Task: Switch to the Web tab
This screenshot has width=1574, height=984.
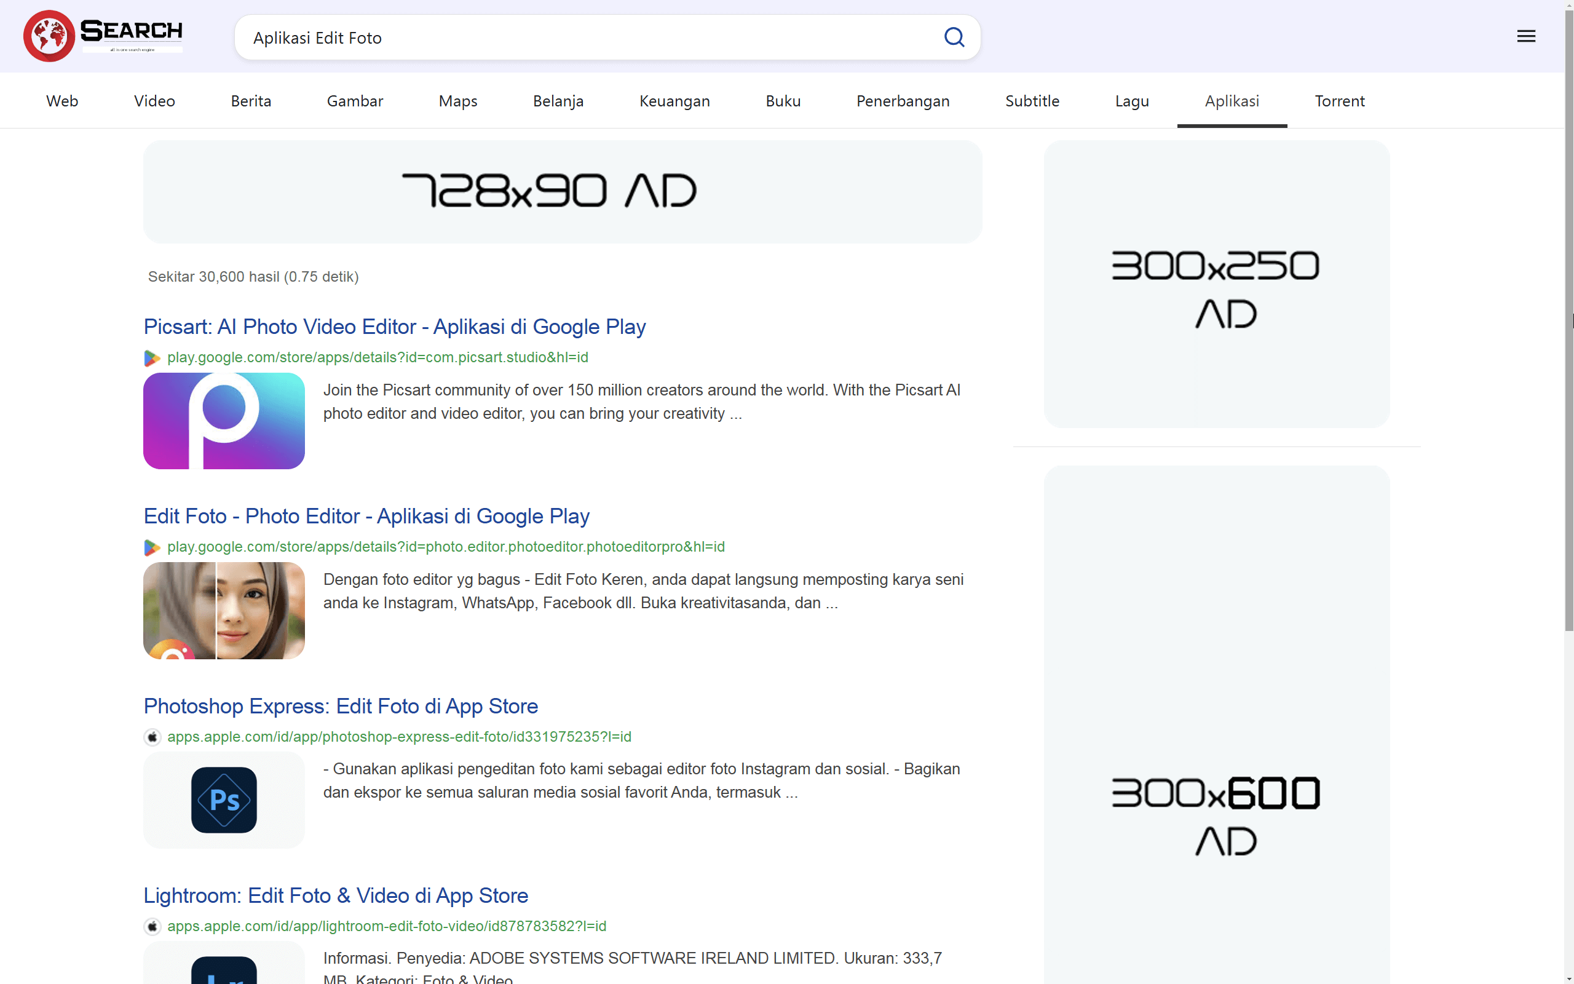Action: [61, 101]
